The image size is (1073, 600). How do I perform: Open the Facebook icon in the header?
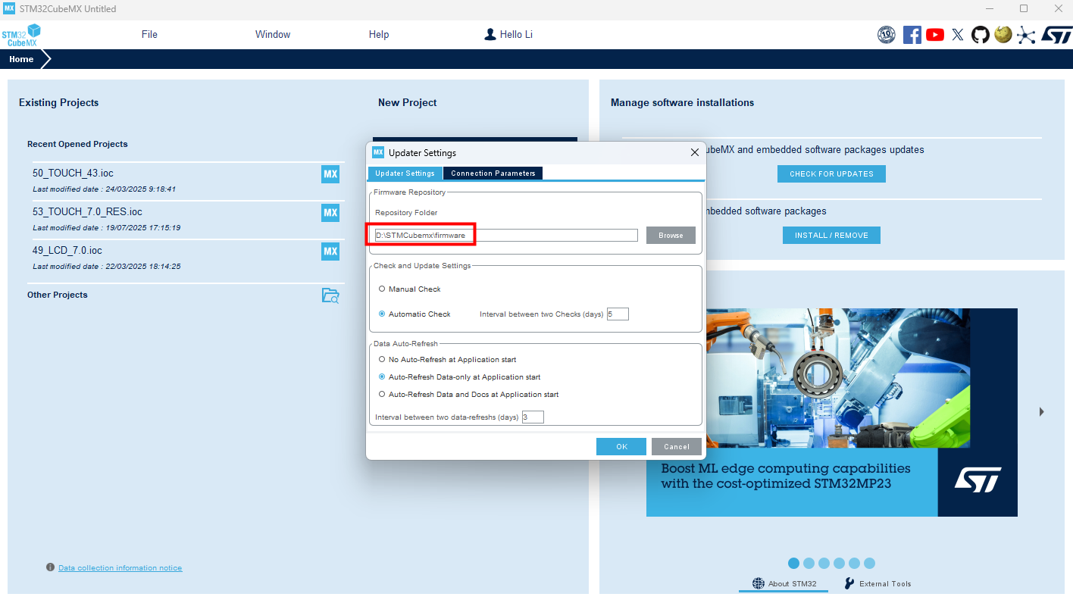tap(912, 34)
